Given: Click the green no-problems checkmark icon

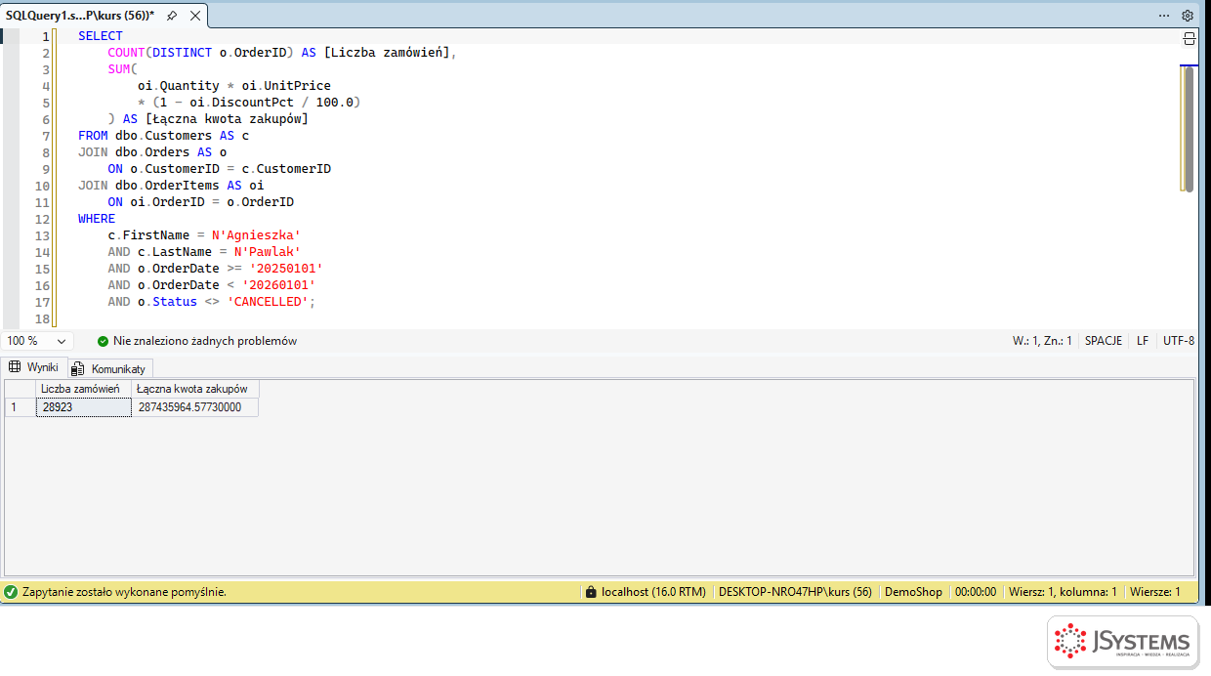Looking at the screenshot, I should tap(103, 341).
